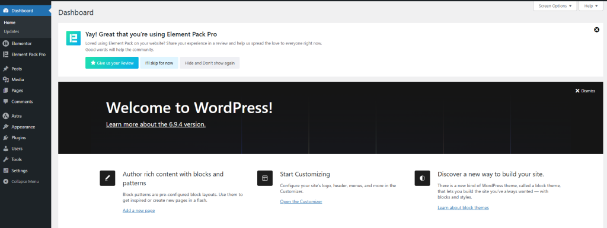Click the Media library icon
This screenshot has width=607, height=228.
(x=5, y=79)
